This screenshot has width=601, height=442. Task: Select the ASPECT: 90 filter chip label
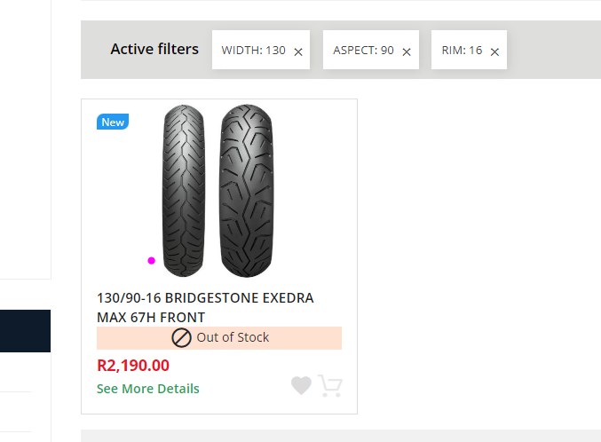click(363, 51)
